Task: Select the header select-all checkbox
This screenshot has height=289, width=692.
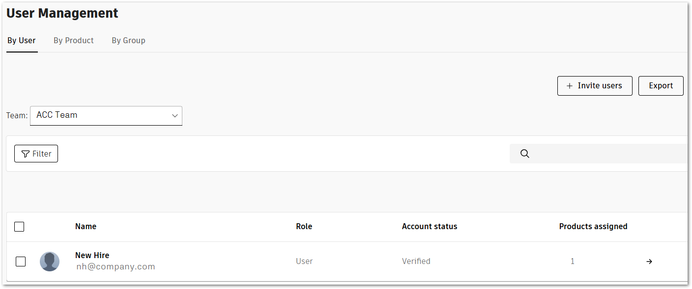Action: pyautogui.click(x=19, y=227)
